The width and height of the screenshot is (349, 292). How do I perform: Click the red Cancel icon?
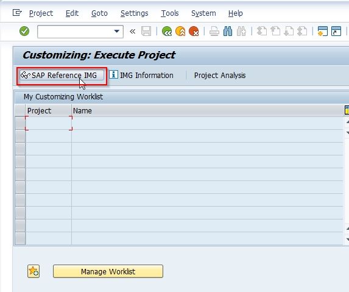[x=194, y=31]
